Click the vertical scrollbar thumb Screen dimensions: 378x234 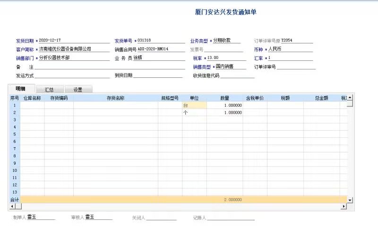click(x=350, y=103)
